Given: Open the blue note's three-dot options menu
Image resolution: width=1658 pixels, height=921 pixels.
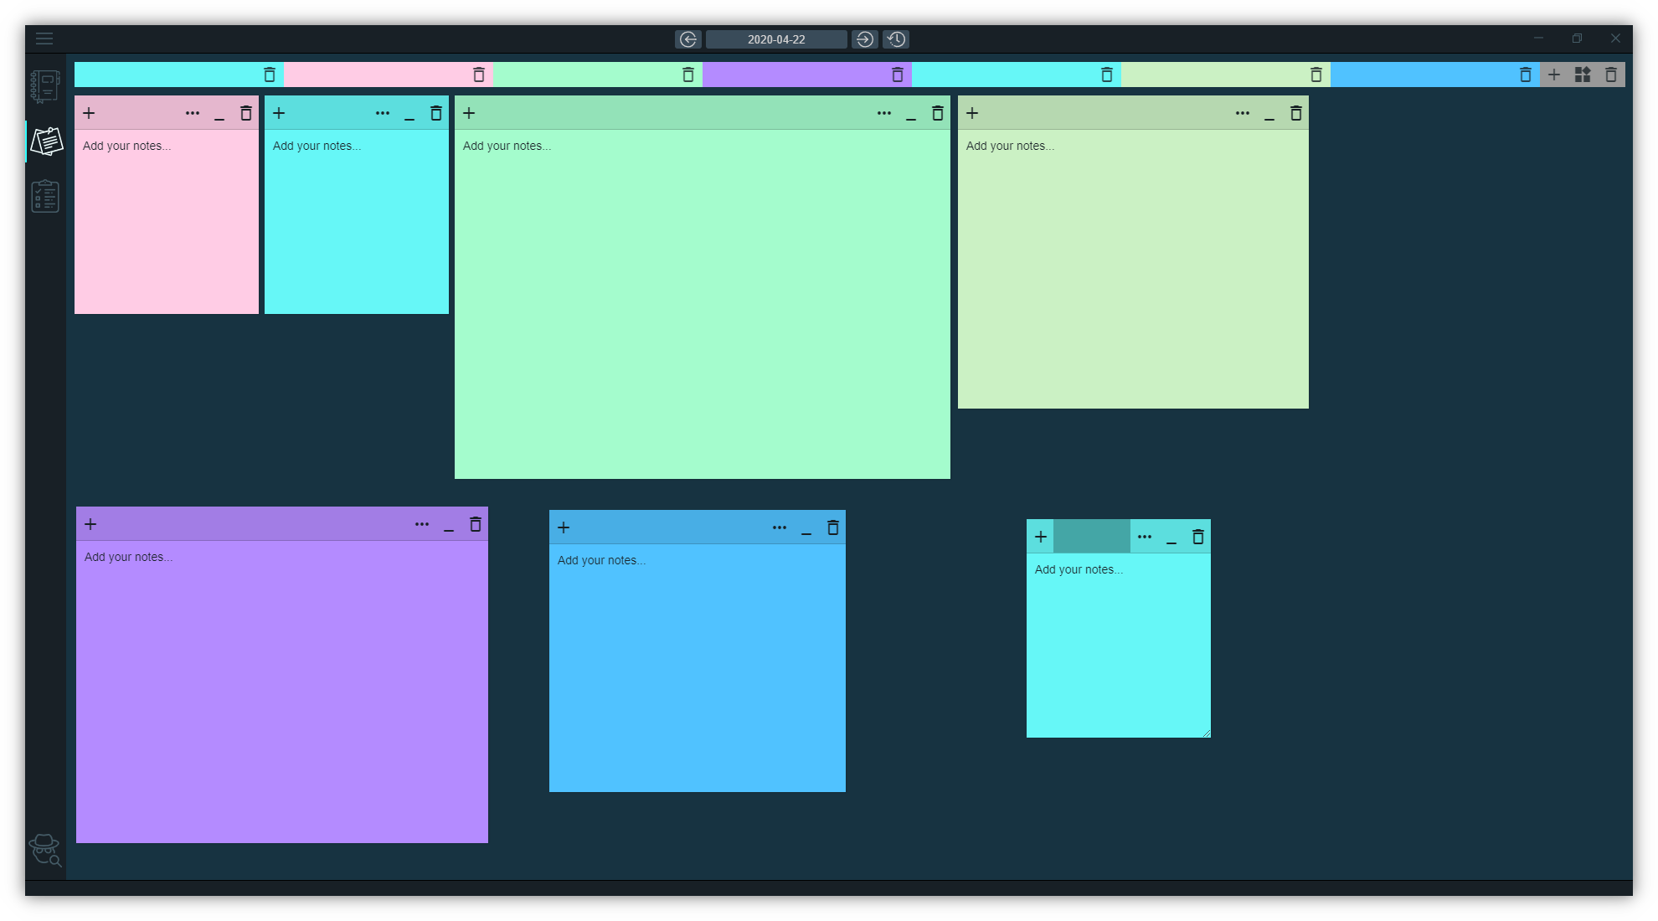Looking at the screenshot, I should coord(780,527).
